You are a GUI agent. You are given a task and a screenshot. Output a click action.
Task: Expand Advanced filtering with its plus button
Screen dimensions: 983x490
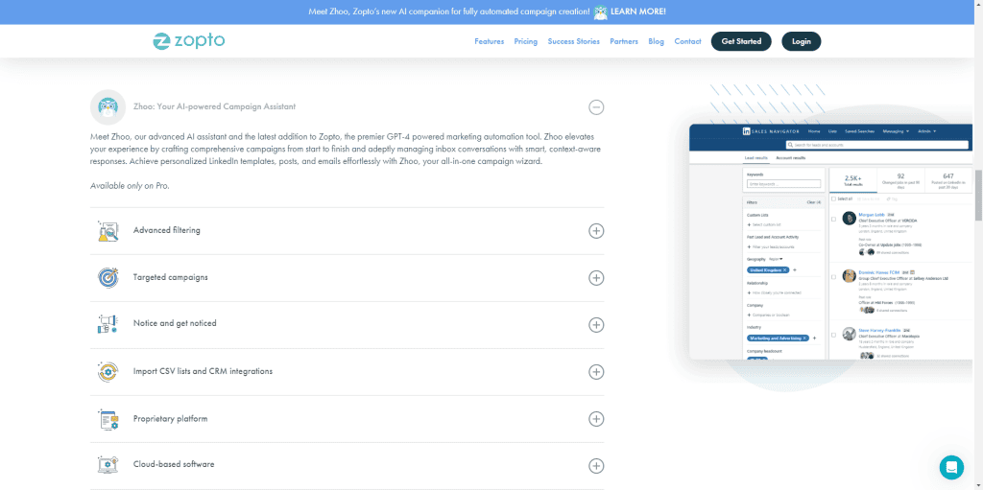[x=596, y=230]
